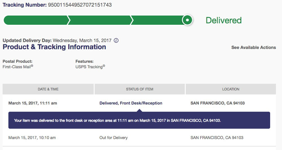Click the LOCATION column header
The image size is (282, 150).
coord(231,89)
